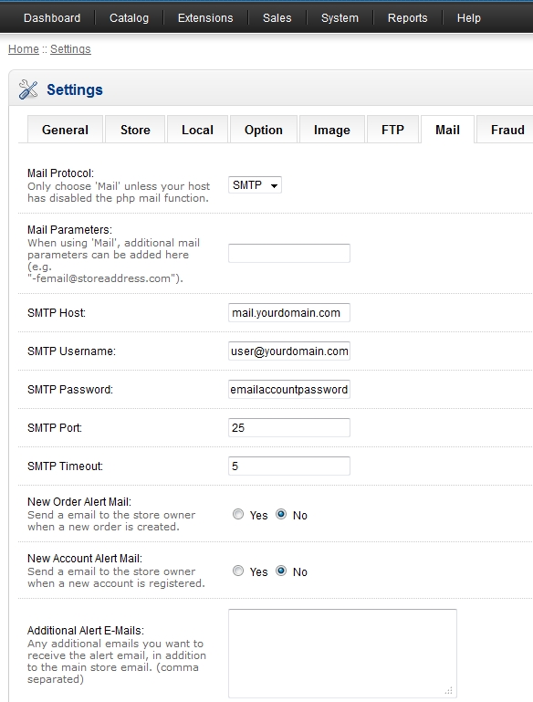
Task: Choose Yes for New Account Alert Mail
Action: click(238, 571)
